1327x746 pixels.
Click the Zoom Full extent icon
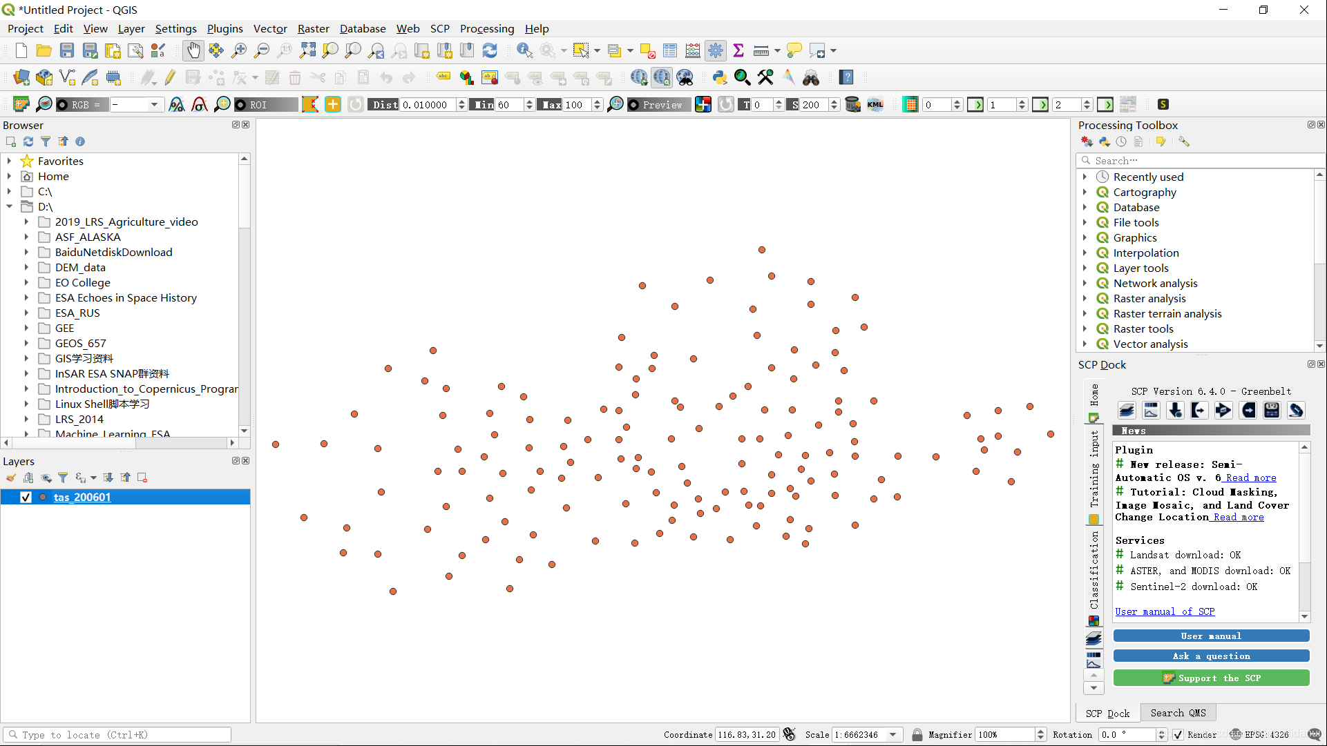click(307, 50)
